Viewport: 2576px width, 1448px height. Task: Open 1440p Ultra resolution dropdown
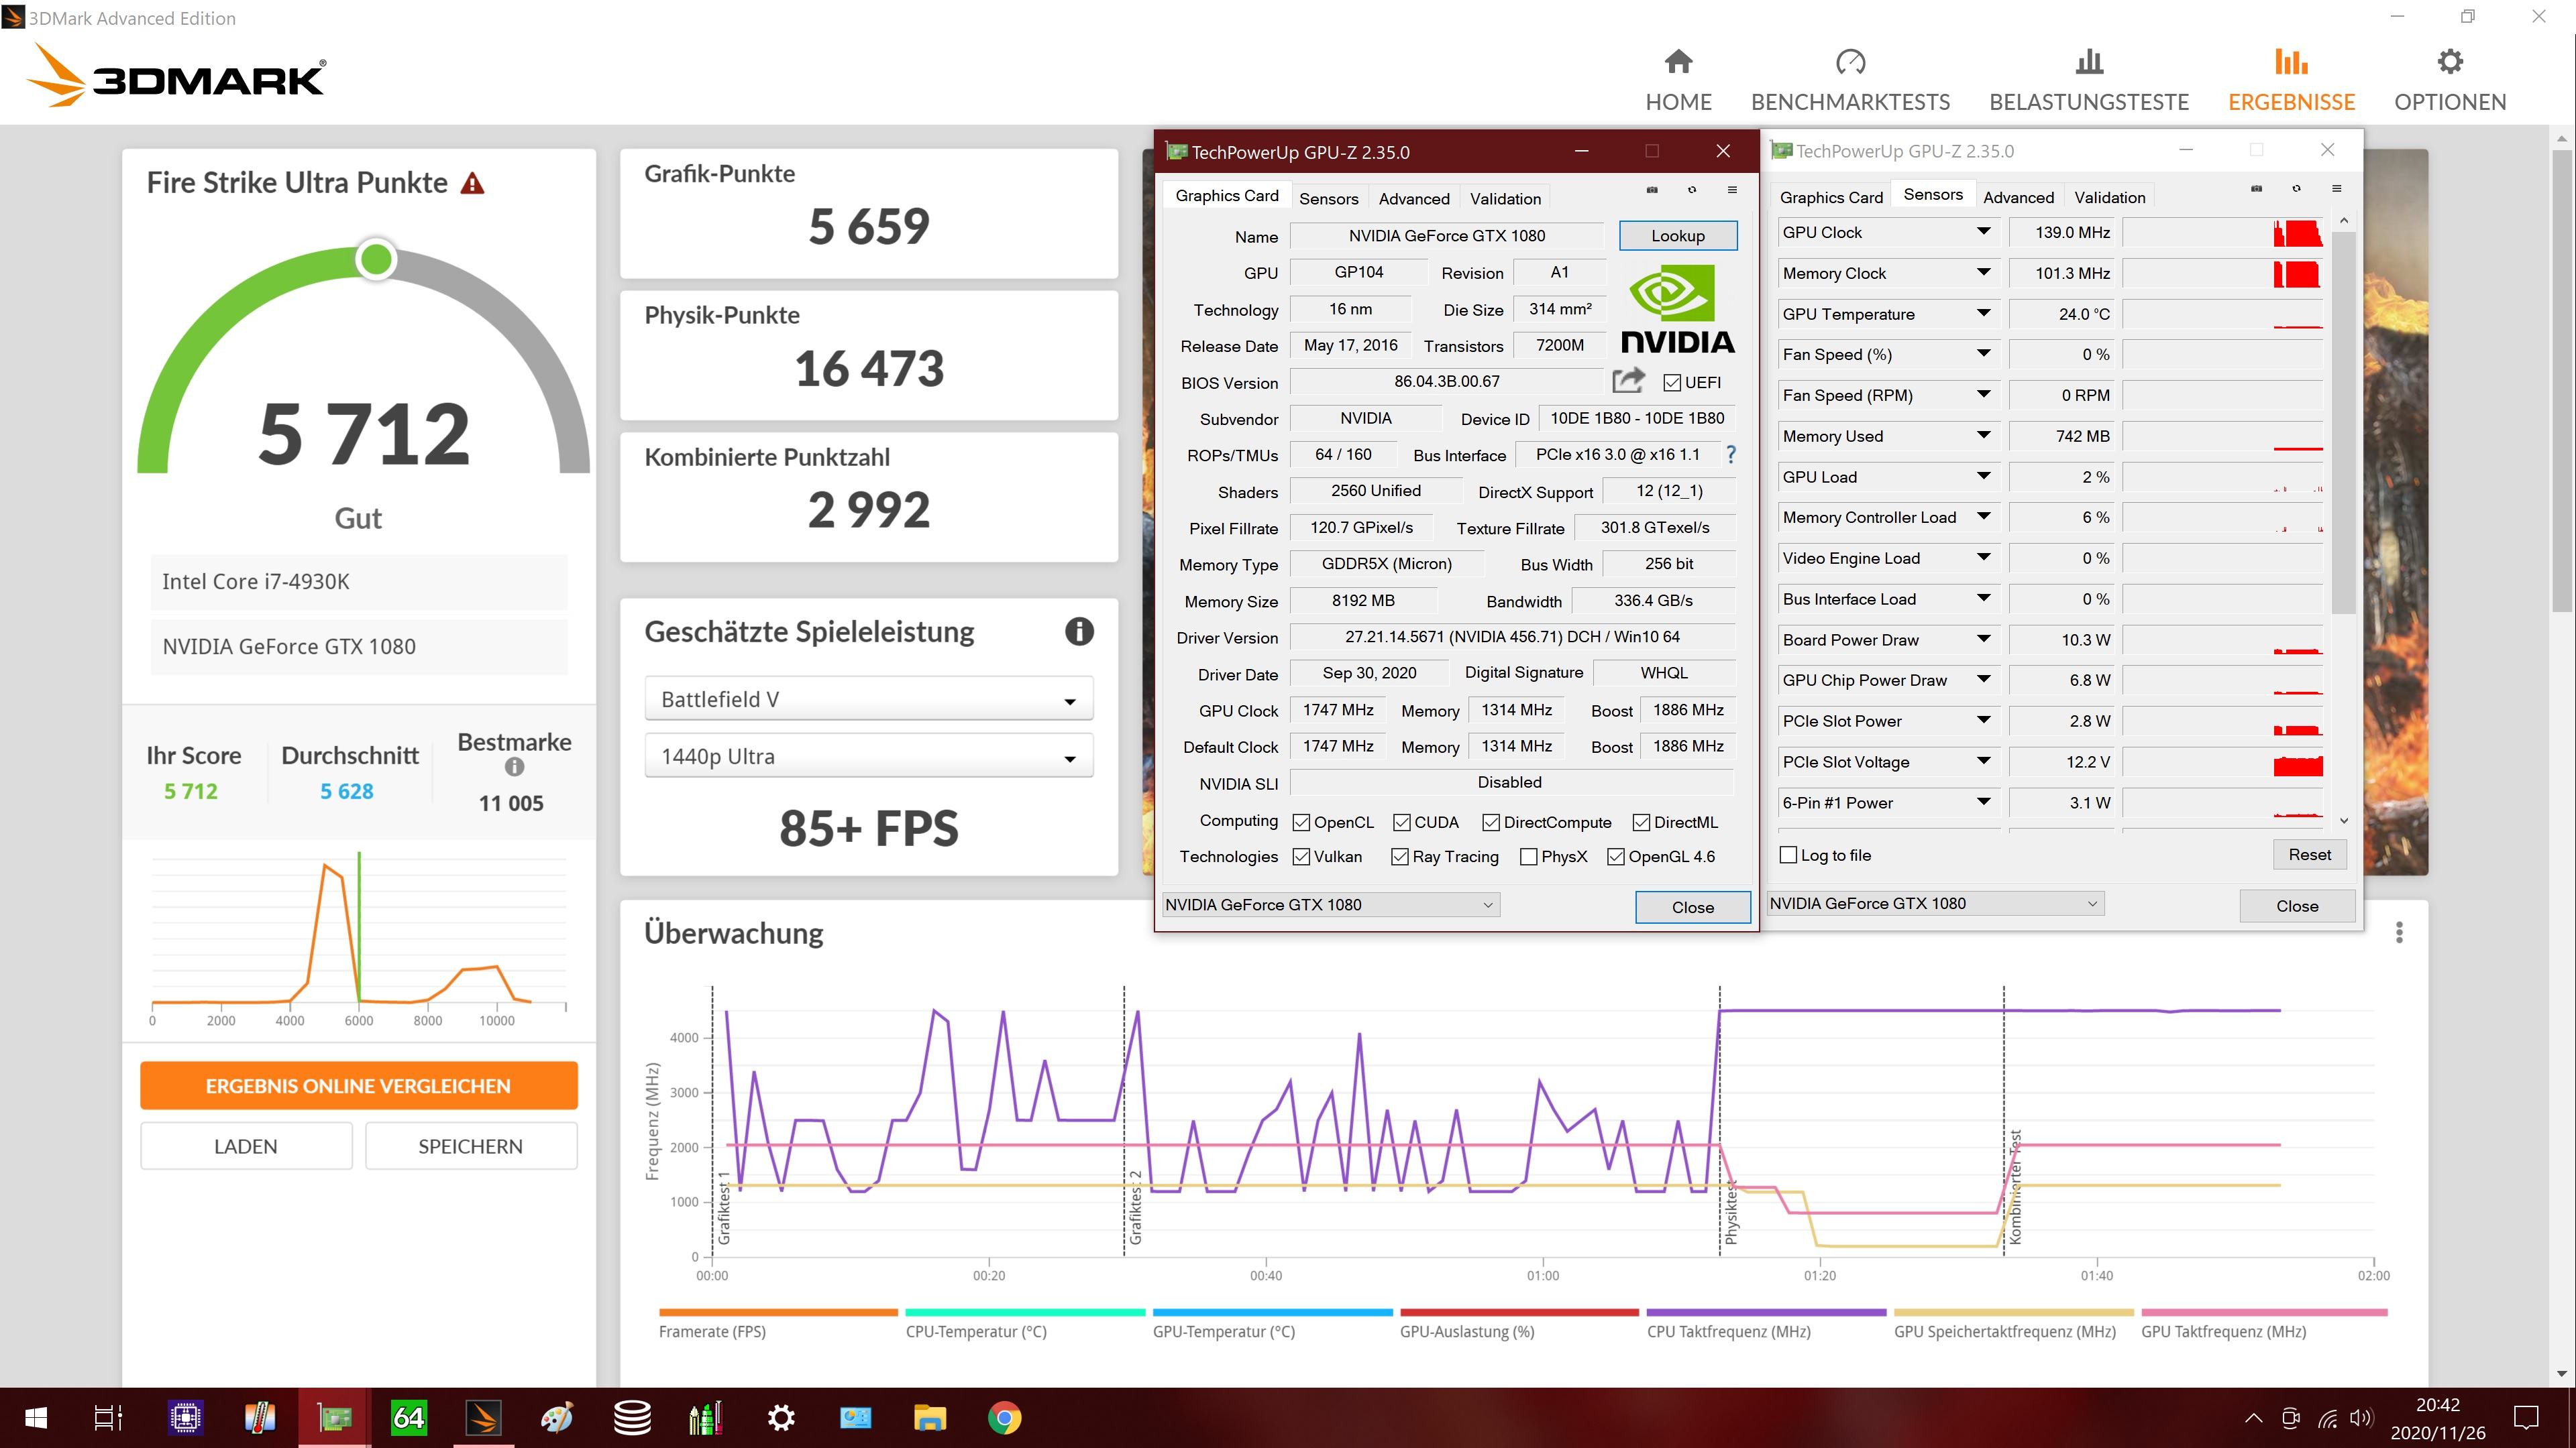coord(869,756)
